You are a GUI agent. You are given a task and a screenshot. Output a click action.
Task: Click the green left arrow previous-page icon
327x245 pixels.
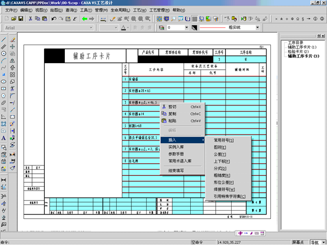coord(83,19)
